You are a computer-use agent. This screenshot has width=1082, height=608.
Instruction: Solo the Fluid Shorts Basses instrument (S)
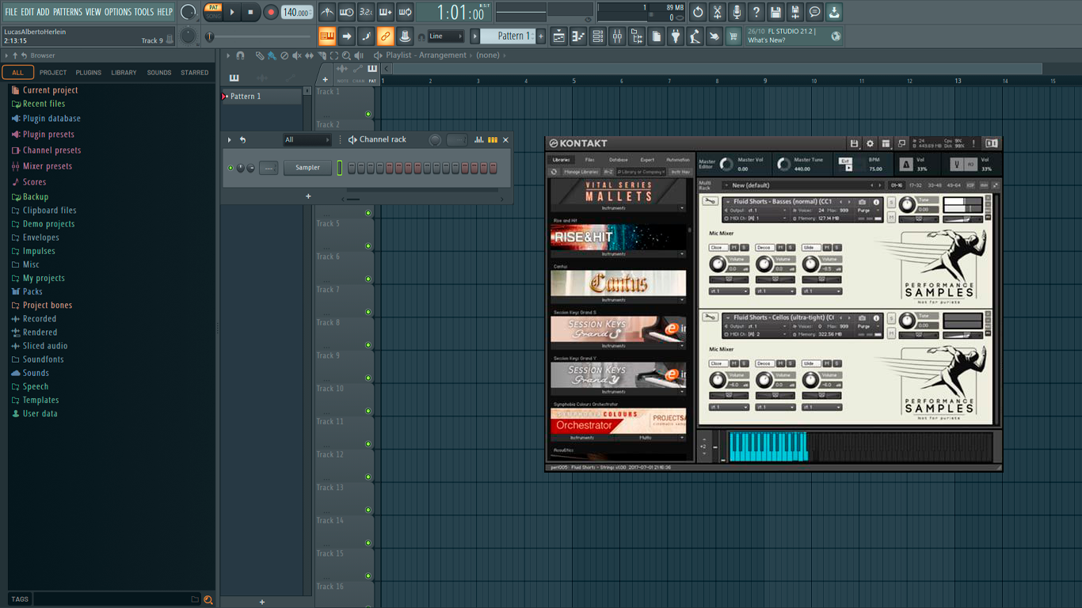pyautogui.click(x=891, y=203)
